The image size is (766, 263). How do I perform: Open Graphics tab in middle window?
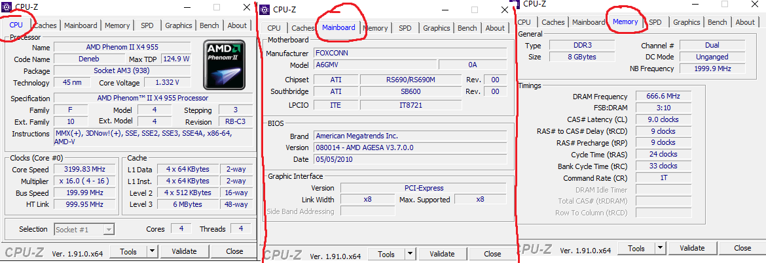click(x=436, y=28)
